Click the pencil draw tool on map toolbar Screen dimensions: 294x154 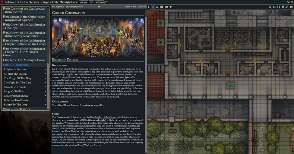pos(287,7)
